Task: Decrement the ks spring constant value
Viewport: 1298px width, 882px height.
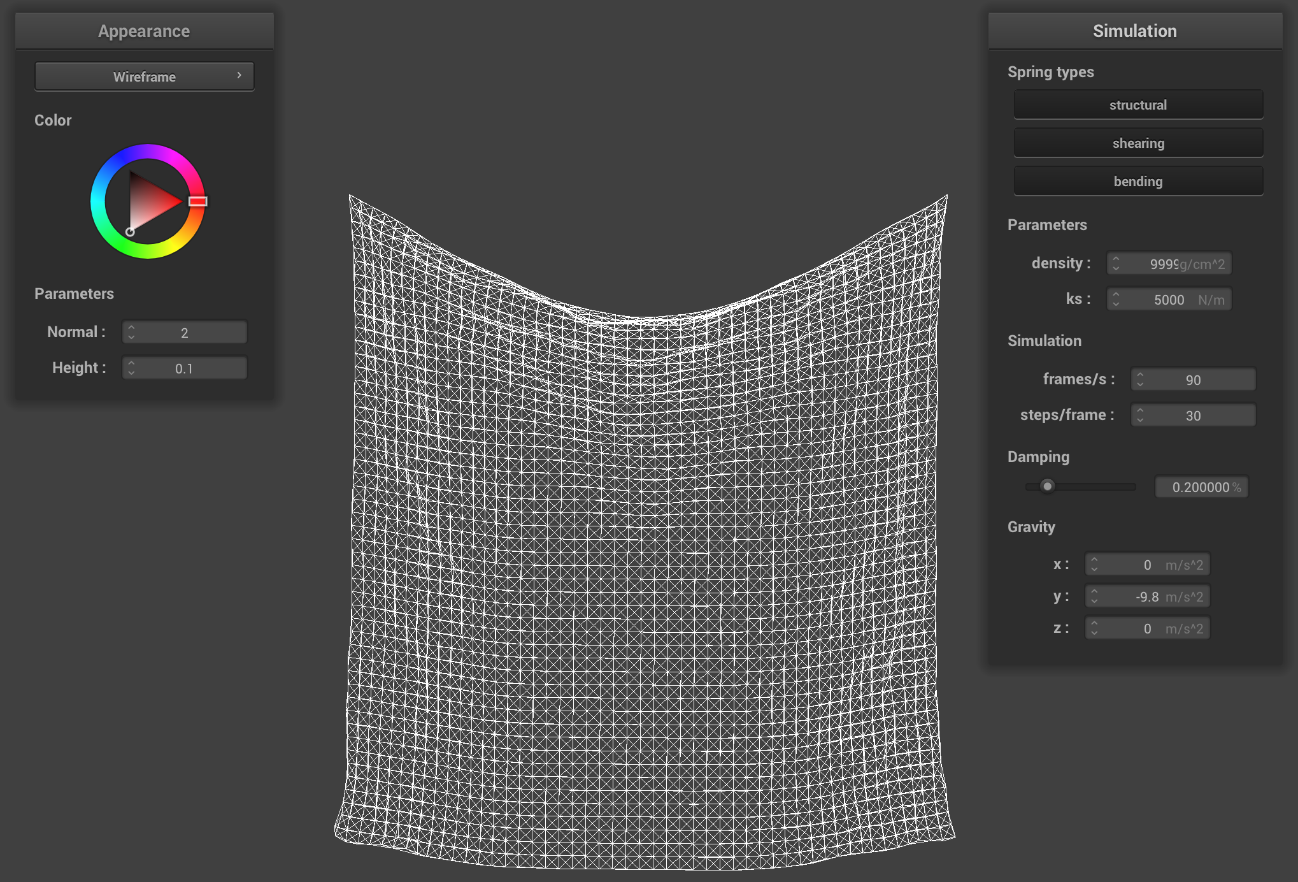Action: coord(1116,303)
